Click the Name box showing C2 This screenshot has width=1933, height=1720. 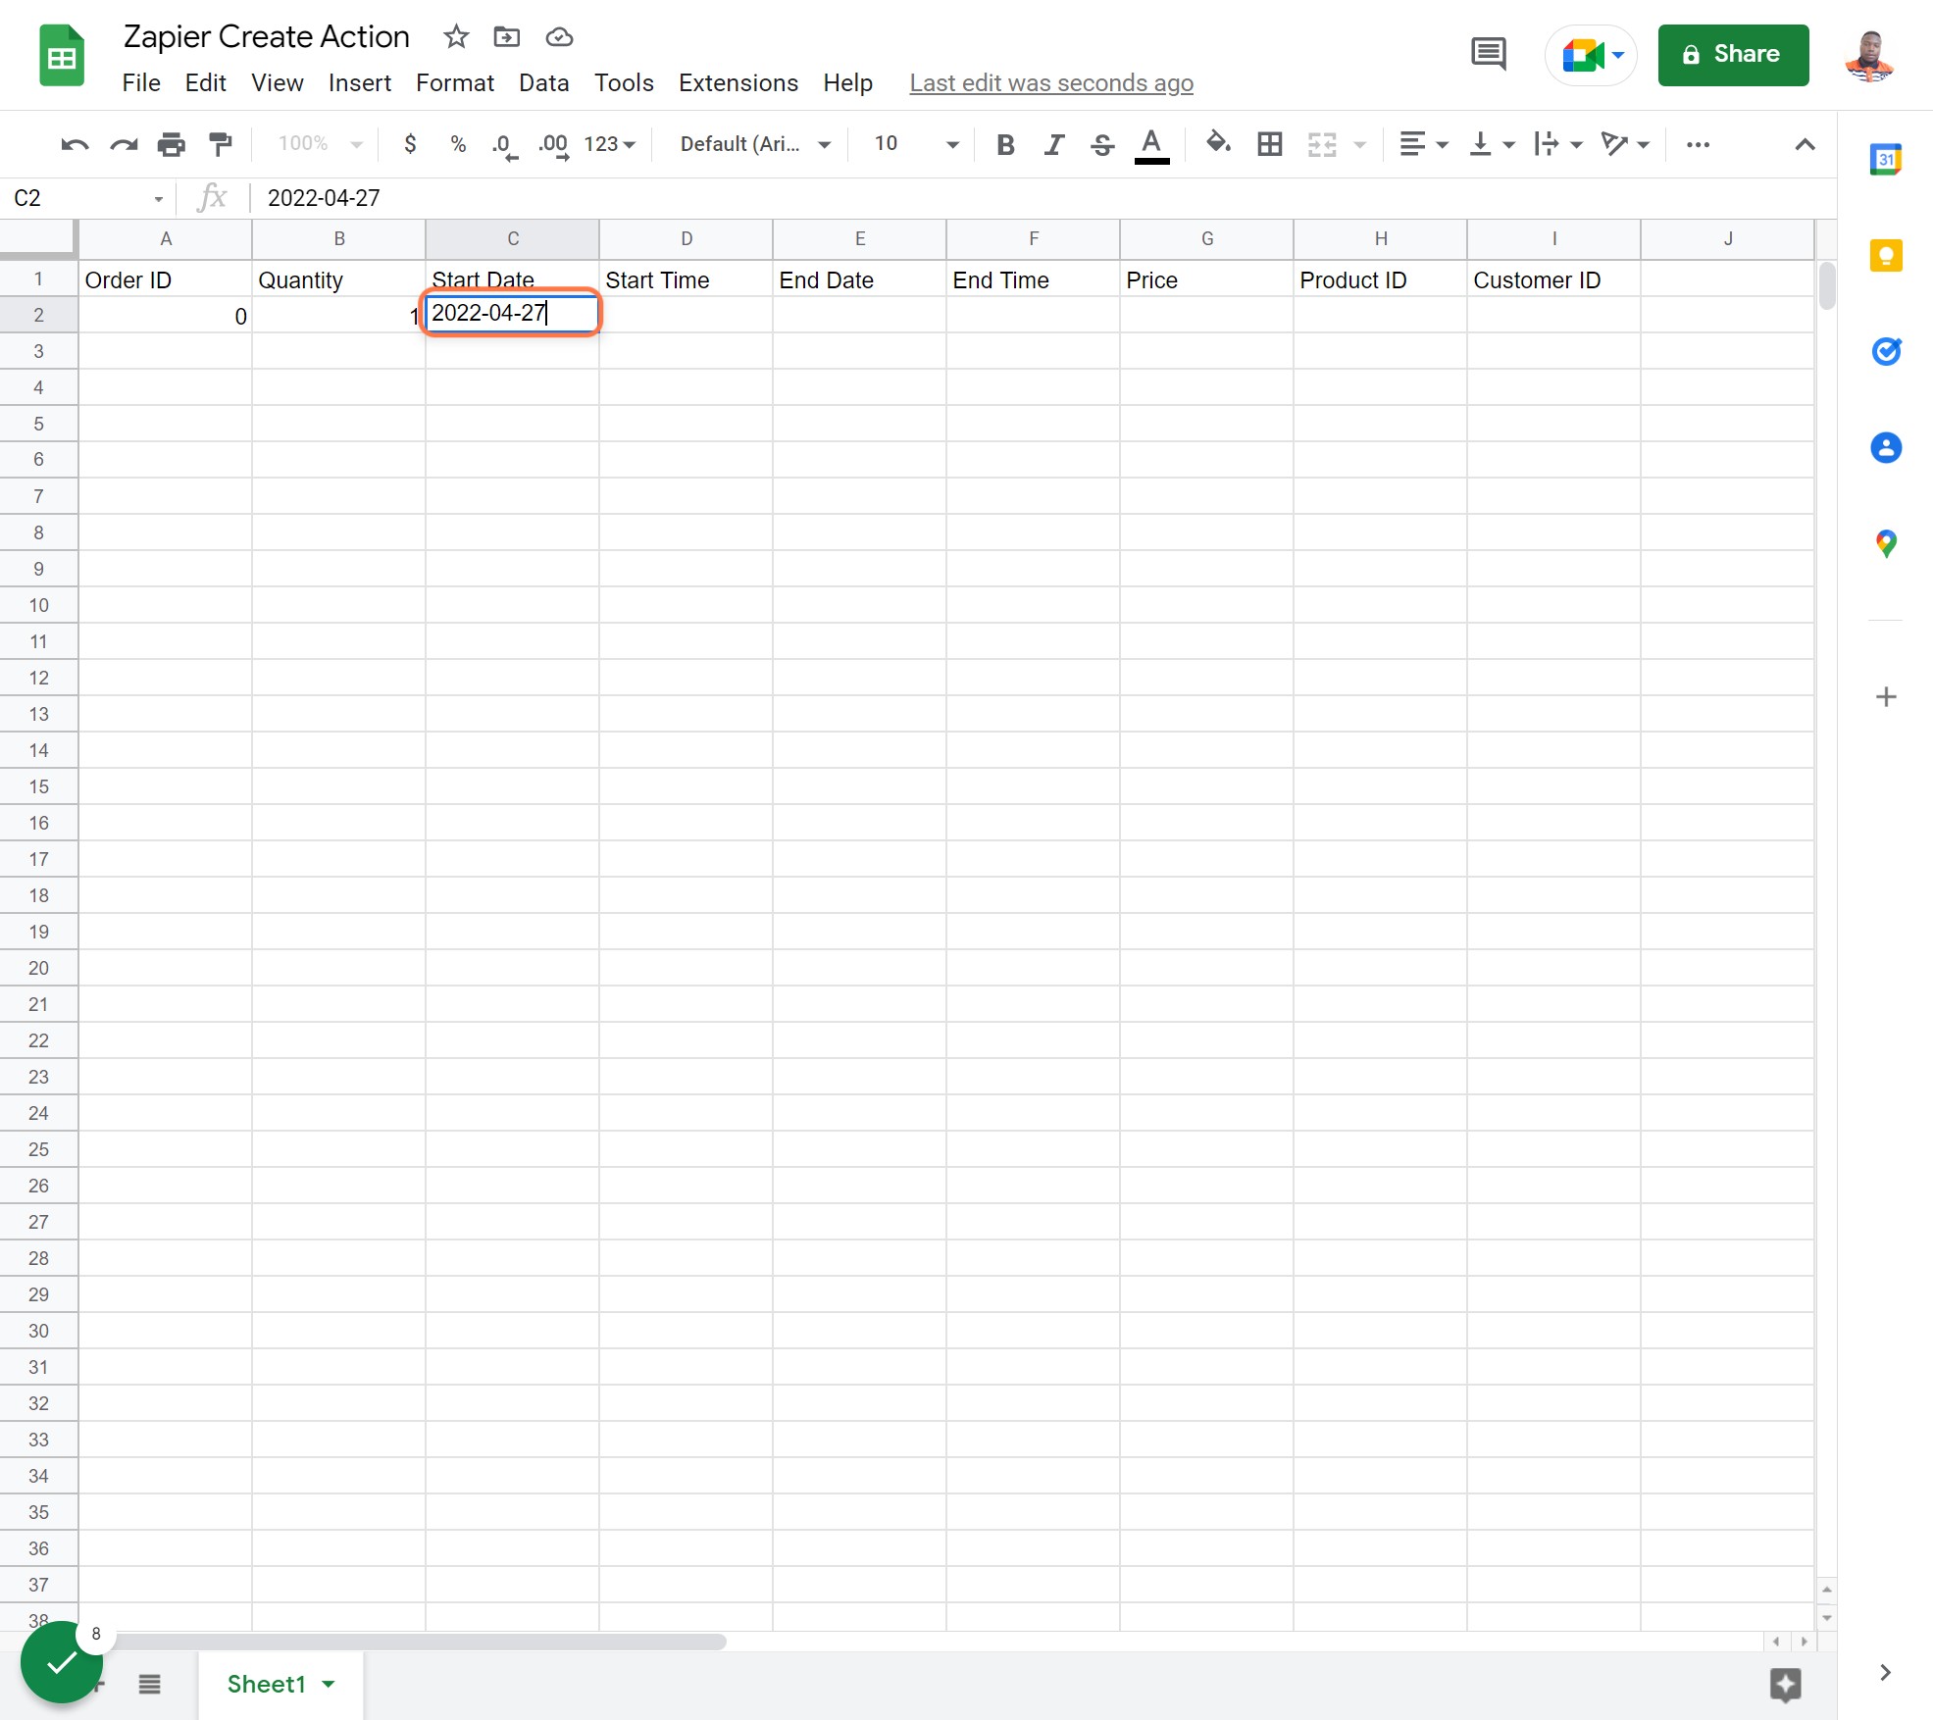tap(88, 198)
